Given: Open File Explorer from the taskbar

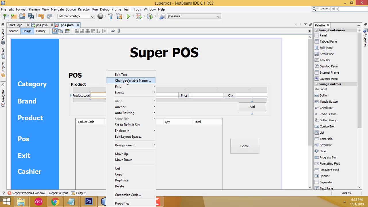Looking at the screenshot, I should 21,202.
